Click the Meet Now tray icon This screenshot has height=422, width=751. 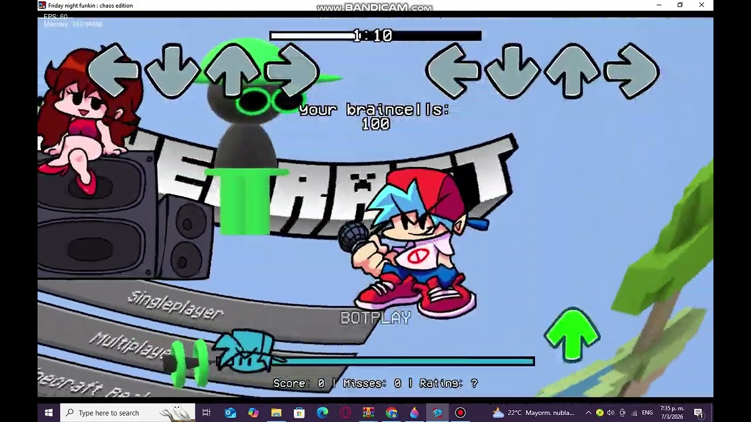623,413
